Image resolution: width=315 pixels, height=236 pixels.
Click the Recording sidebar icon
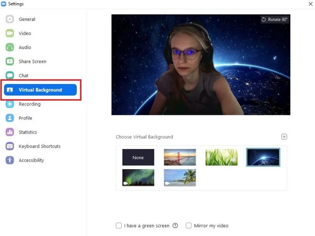click(x=10, y=104)
